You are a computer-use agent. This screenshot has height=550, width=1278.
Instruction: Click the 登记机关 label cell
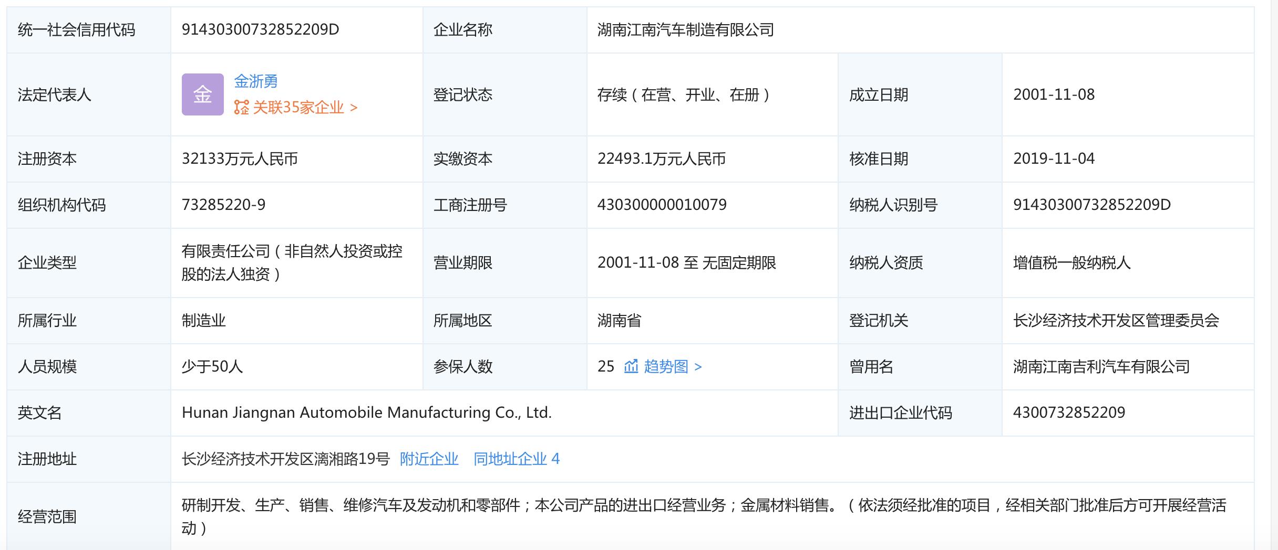(x=920, y=321)
